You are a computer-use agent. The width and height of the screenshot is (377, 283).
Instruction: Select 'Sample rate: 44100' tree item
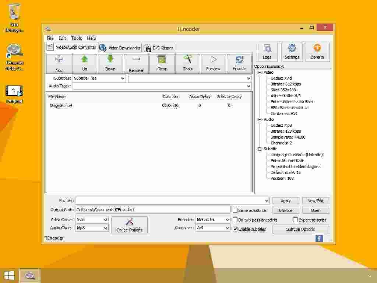[288, 137]
